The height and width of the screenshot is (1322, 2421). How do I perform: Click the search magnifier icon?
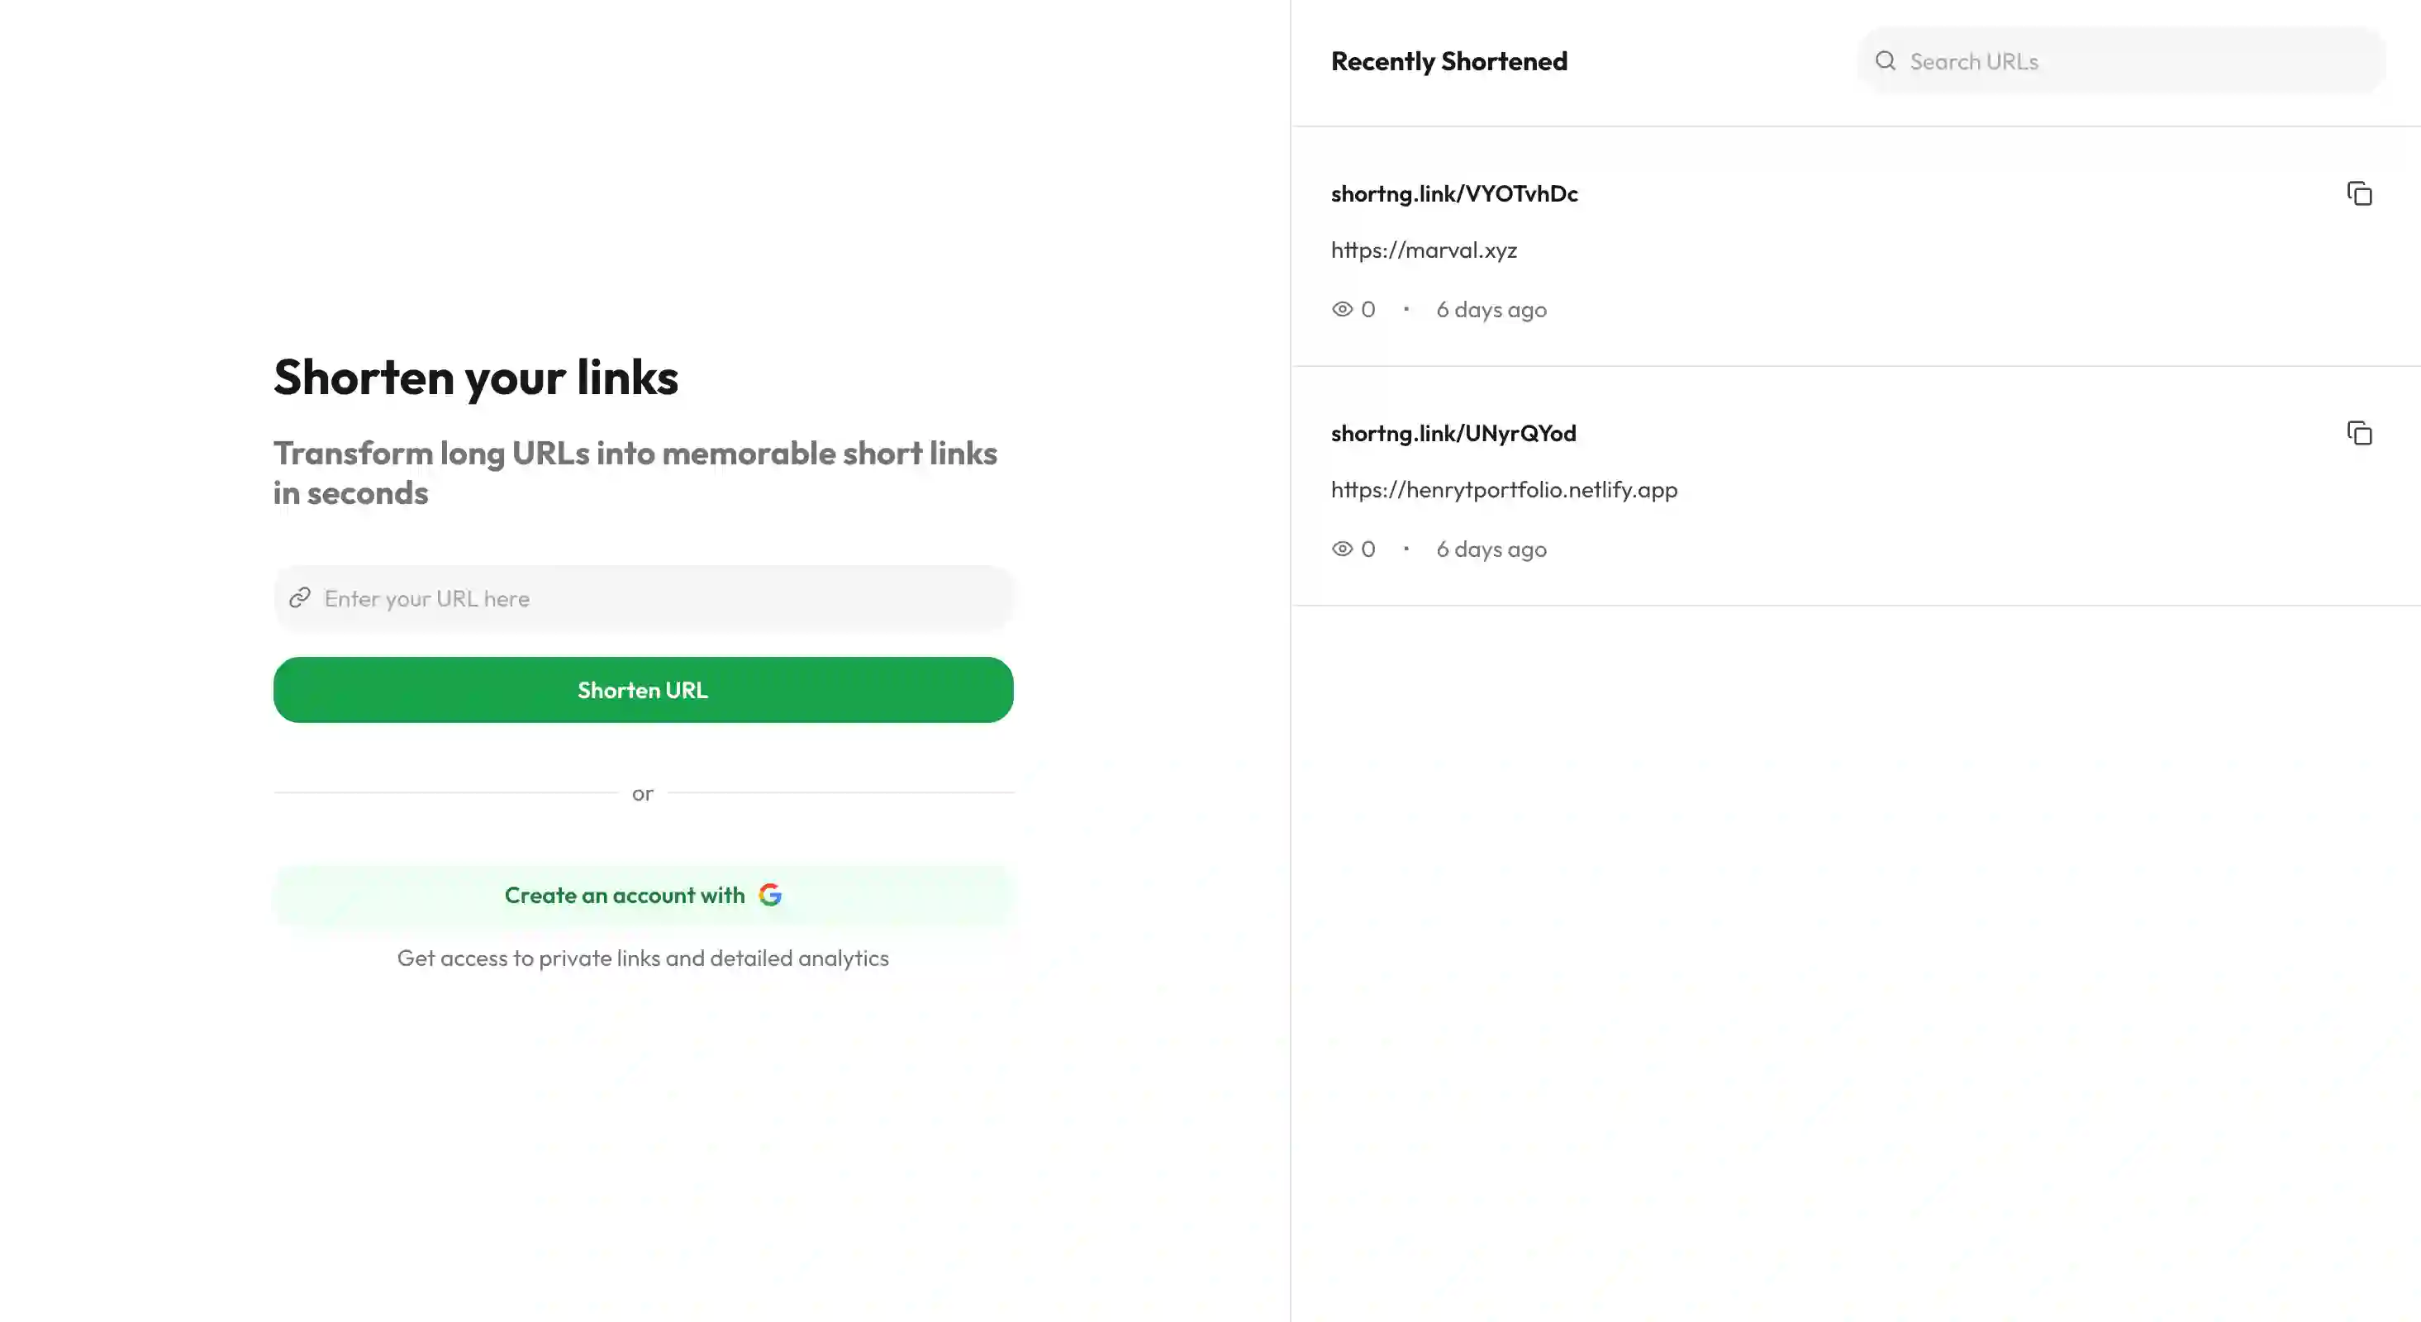(1885, 61)
